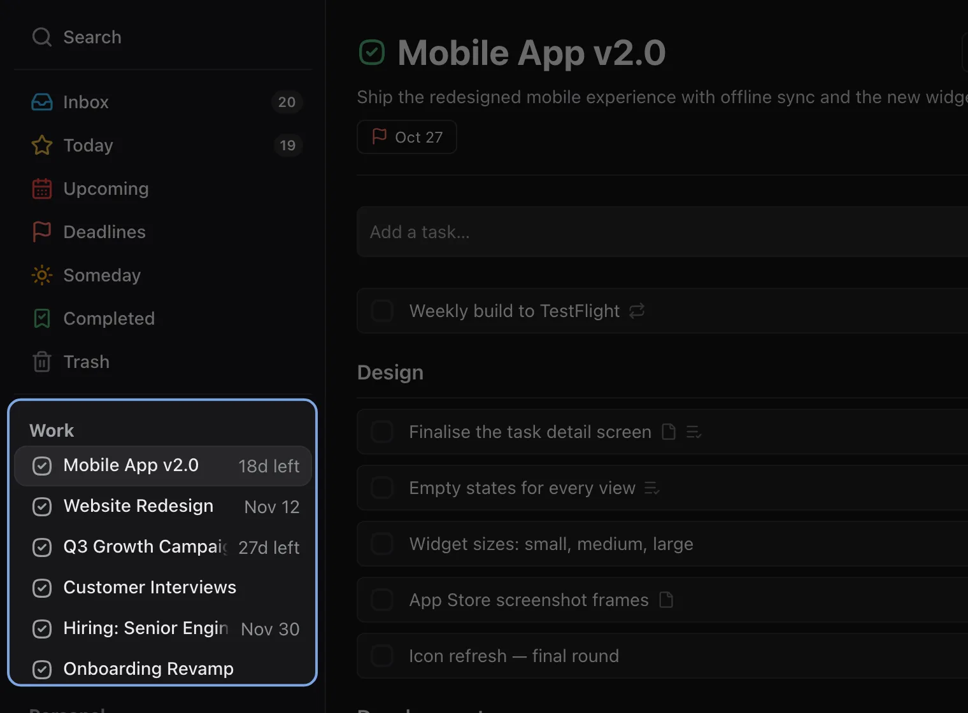Click checklist icon on Finalise the task detail screen
Screen dimensions: 968x713
(694, 432)
